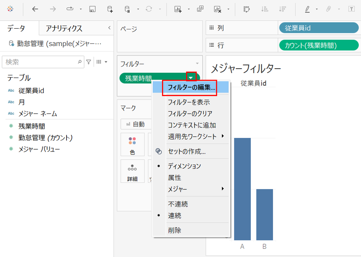Click the filter funnel icon beside search

point(89,62)
